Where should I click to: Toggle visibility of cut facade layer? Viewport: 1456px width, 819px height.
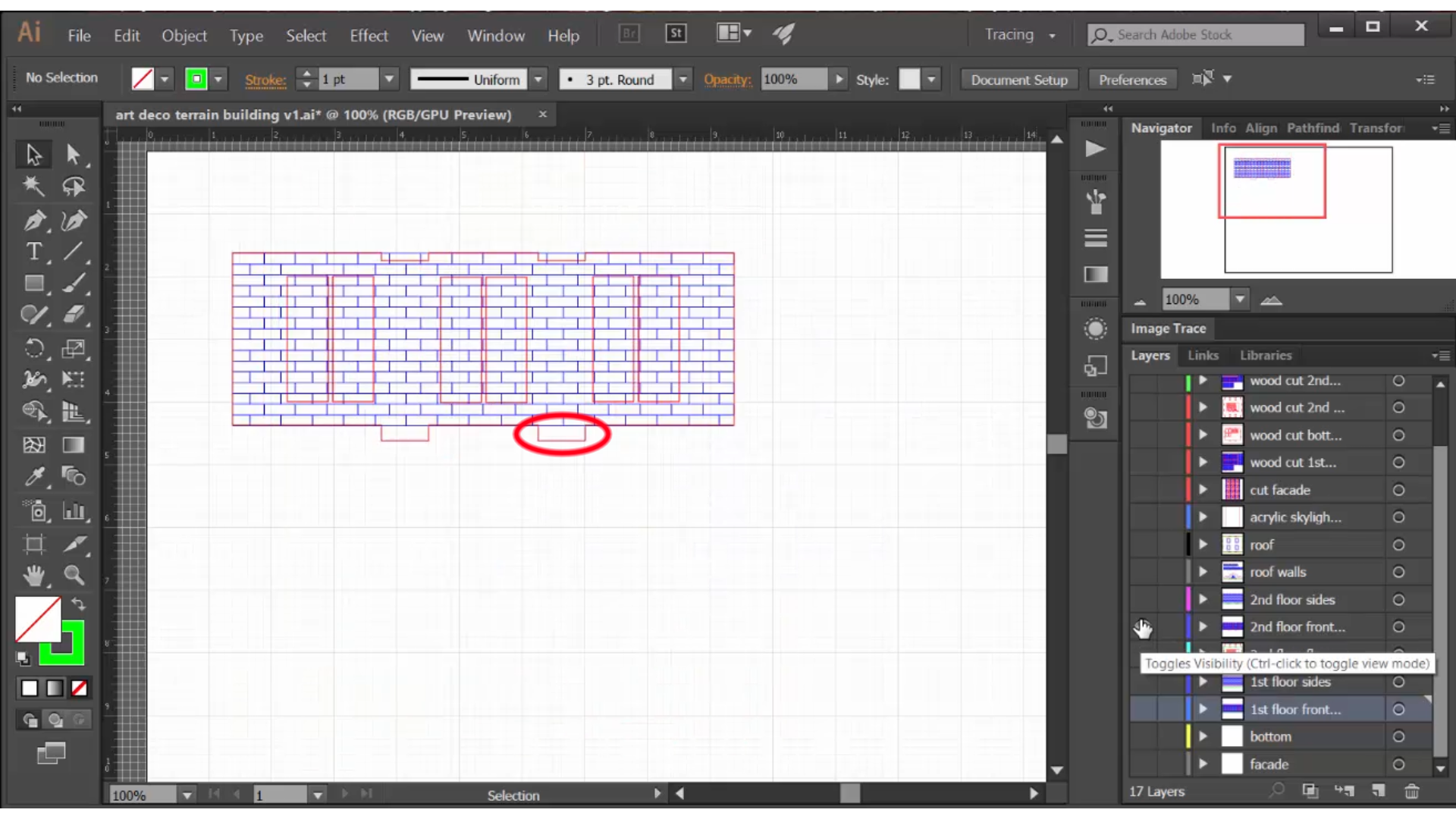click(1143, 490)
